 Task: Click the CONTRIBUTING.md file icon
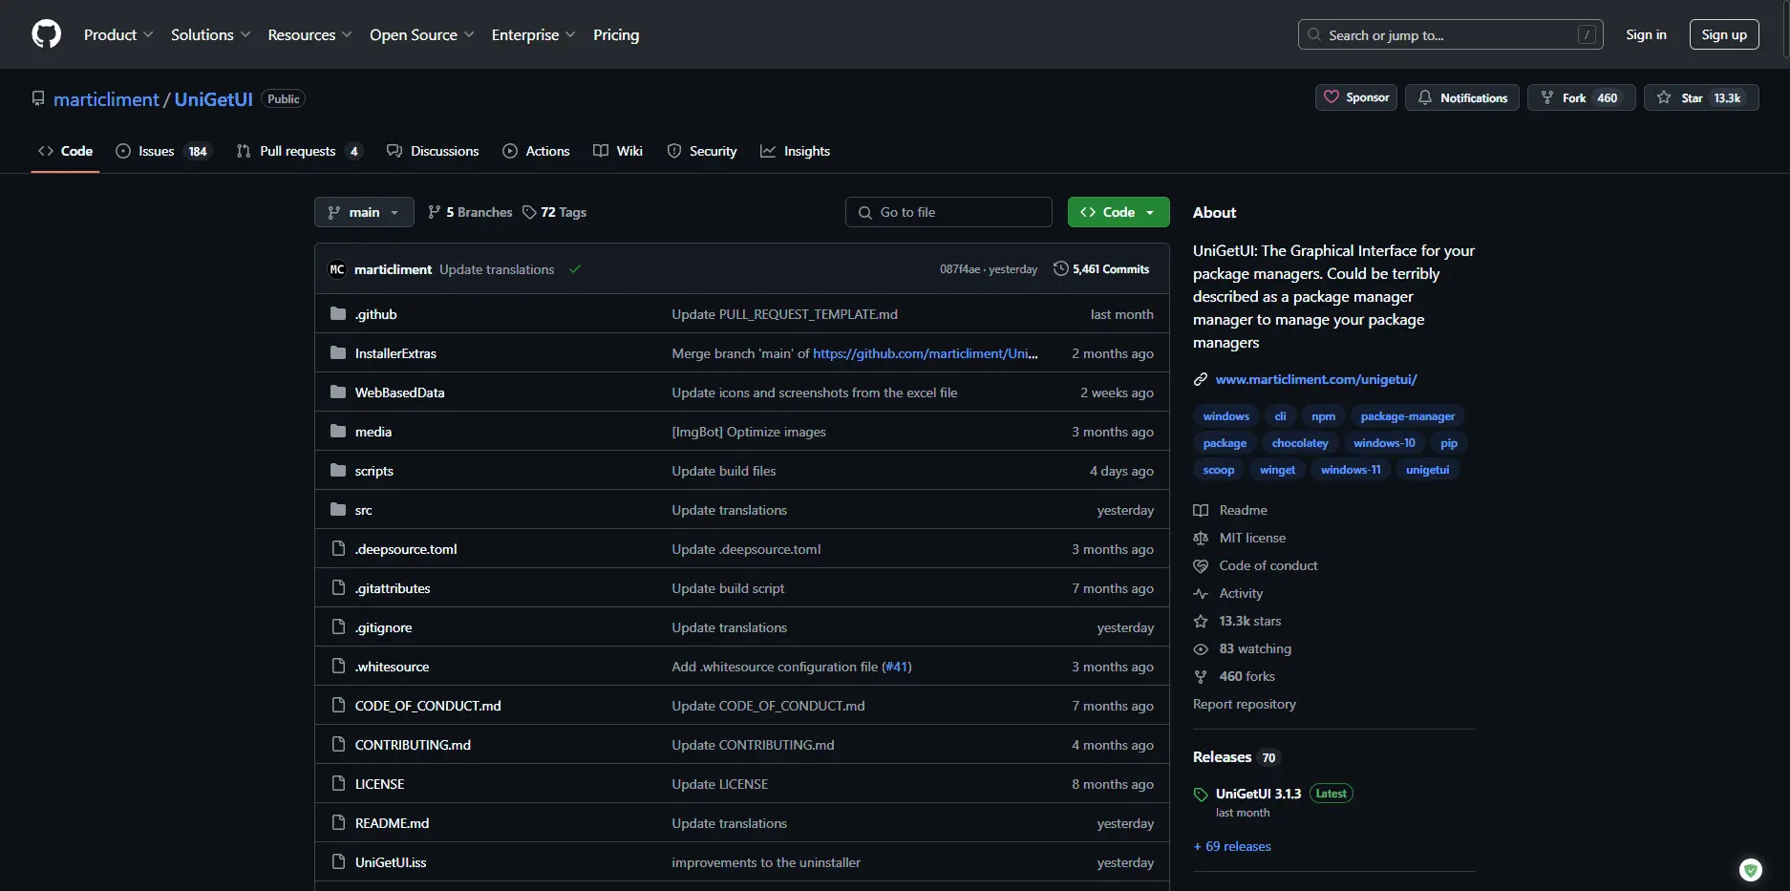[338, 744]
